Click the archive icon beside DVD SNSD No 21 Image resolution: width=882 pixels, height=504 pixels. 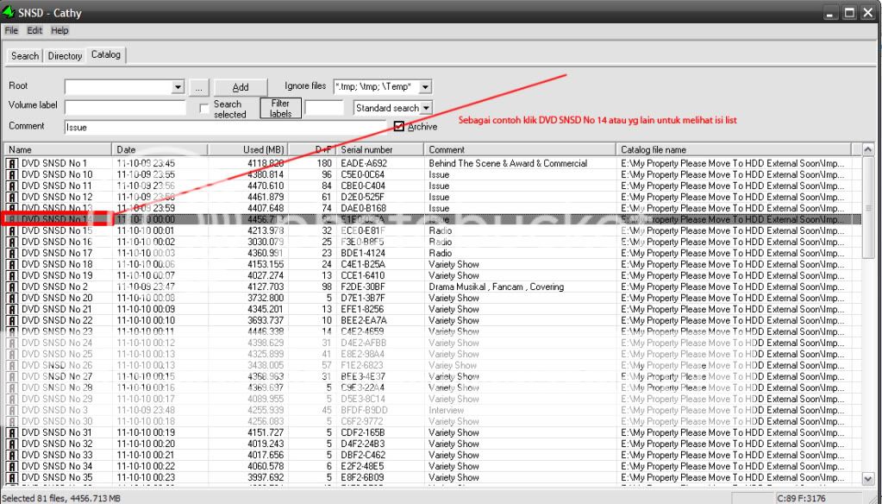point(12,310)
